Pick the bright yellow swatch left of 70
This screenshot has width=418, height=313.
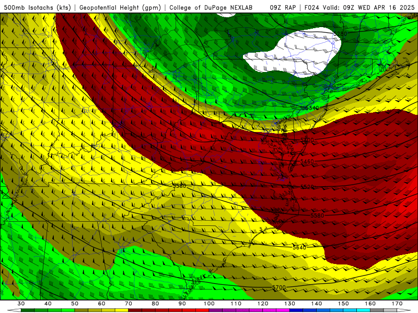tap(122, 310)
